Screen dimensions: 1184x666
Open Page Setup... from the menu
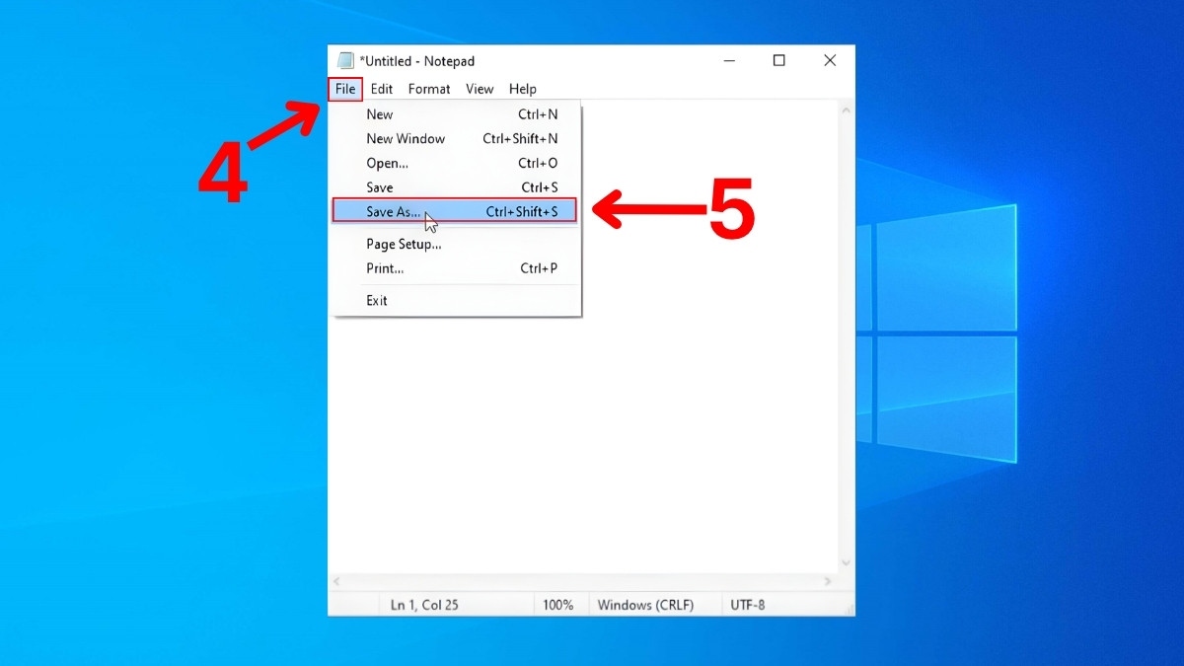click(x=456, y=244)
